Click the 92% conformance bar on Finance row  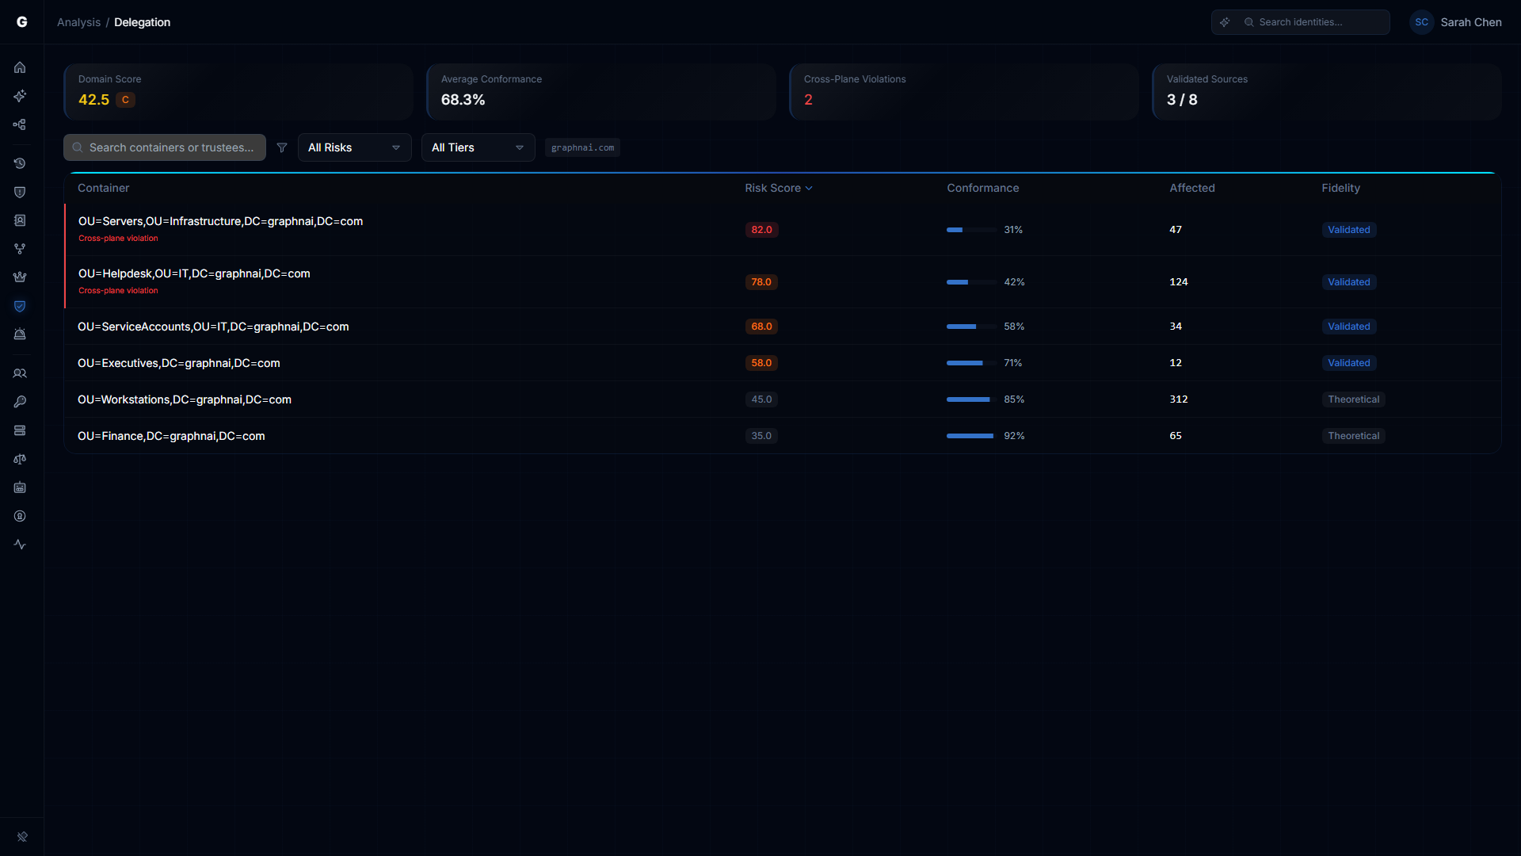970,435
